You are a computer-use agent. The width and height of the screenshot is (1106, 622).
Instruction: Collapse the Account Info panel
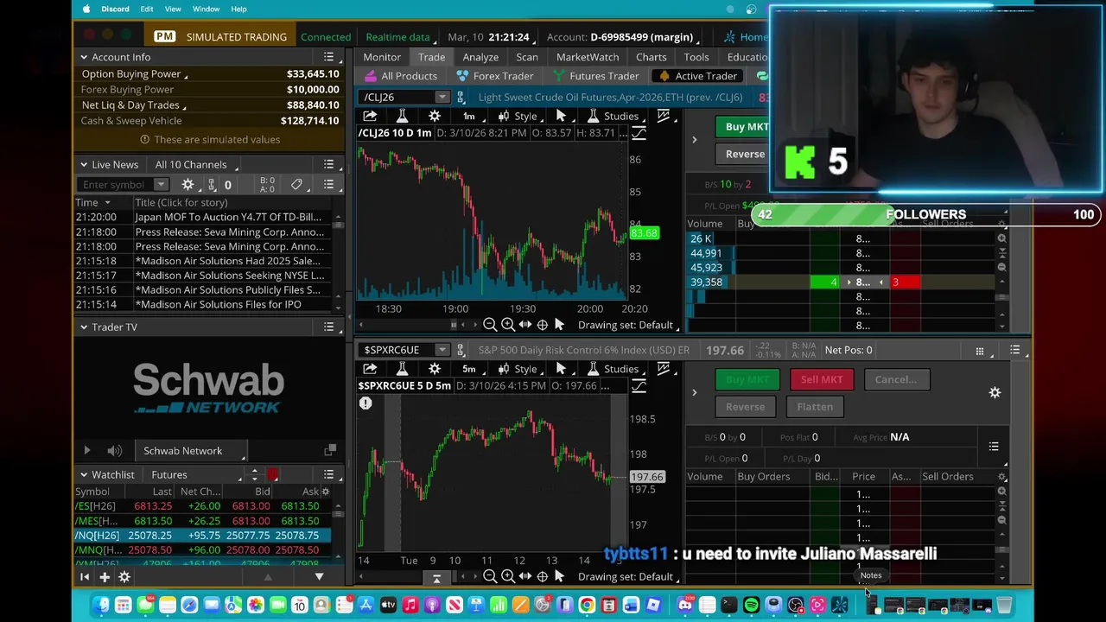coord(84,57)
